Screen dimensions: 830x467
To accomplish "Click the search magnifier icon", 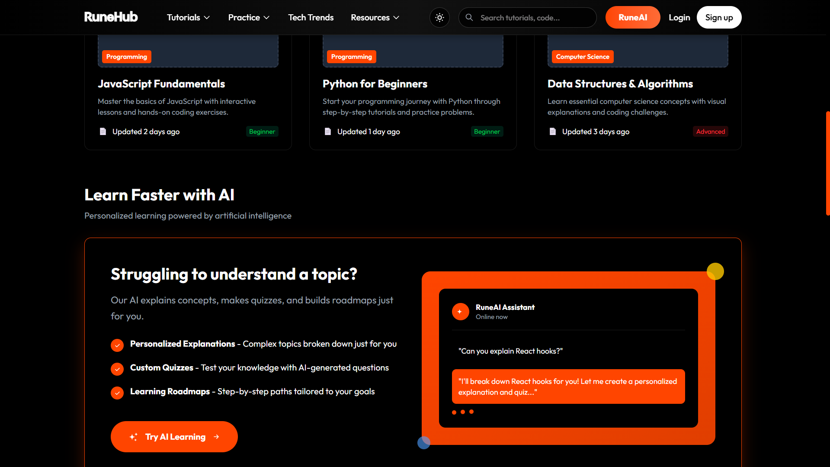I will pos(469,17).
